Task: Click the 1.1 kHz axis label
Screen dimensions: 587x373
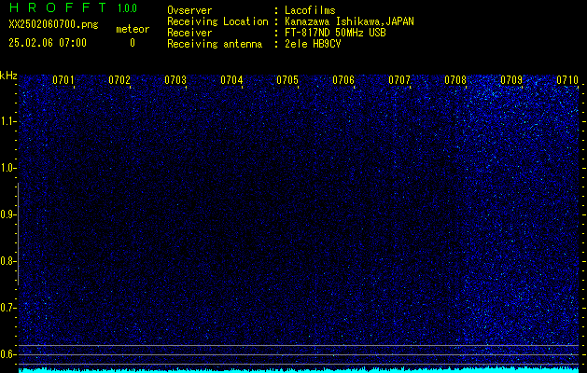Action: (7, 121)
